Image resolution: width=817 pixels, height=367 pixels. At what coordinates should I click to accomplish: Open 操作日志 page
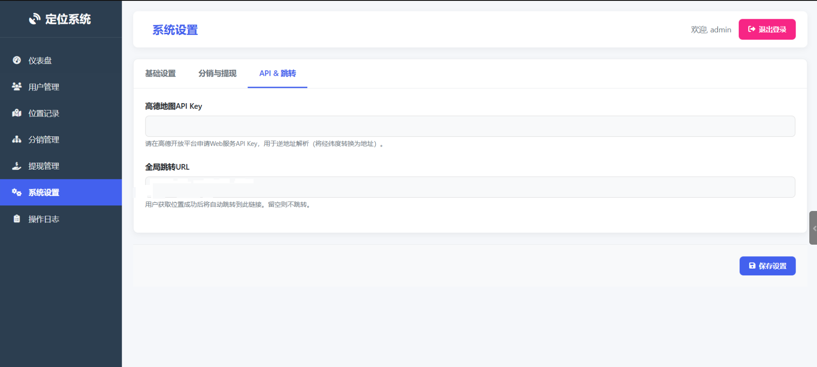point(61,219)
